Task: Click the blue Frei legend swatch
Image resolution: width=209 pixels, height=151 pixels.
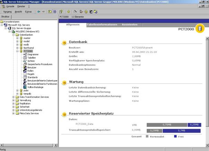Action: click(x=175, y=136)
